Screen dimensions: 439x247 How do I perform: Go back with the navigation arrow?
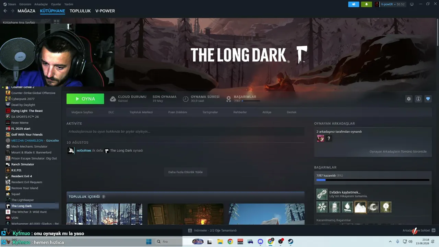coord(5,11)
